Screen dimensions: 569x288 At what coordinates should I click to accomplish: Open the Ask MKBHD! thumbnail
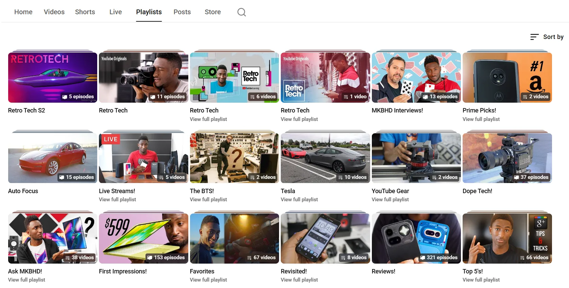click(x=53, y=239)
